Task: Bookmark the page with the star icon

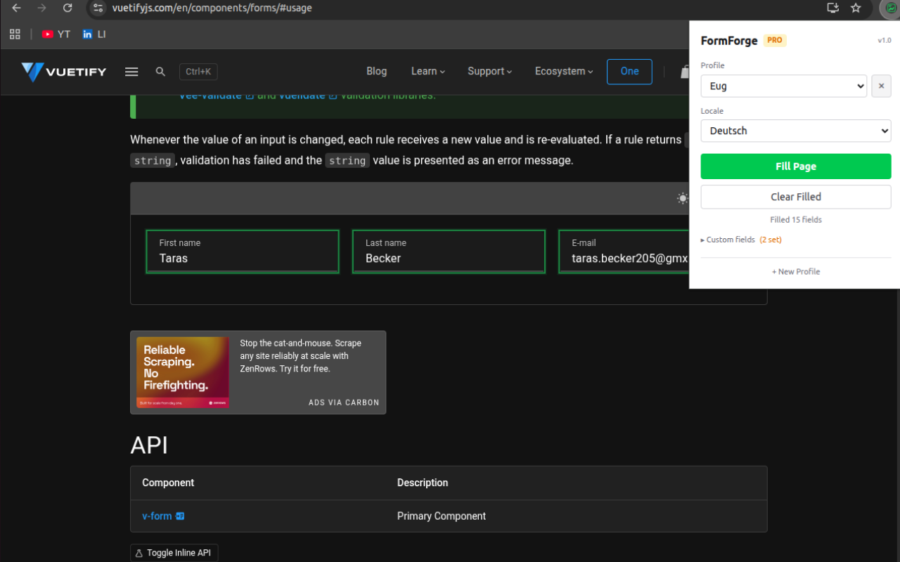Action: [856, 8]
